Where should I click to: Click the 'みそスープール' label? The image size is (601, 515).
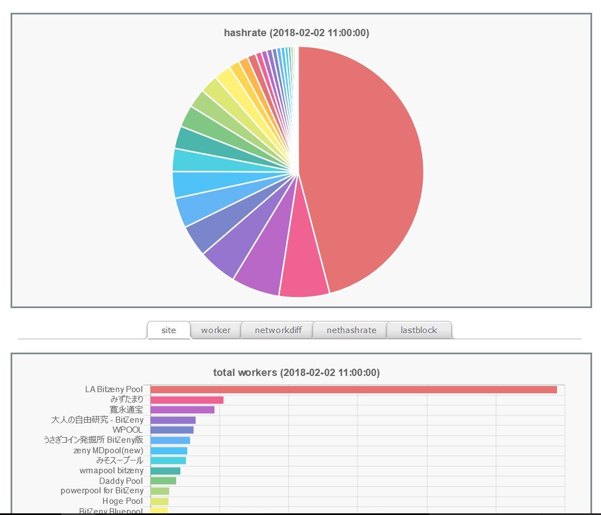coord(120,460)
